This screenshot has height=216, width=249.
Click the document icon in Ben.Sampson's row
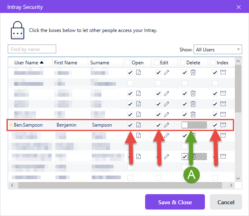click(x=138, y=125)
